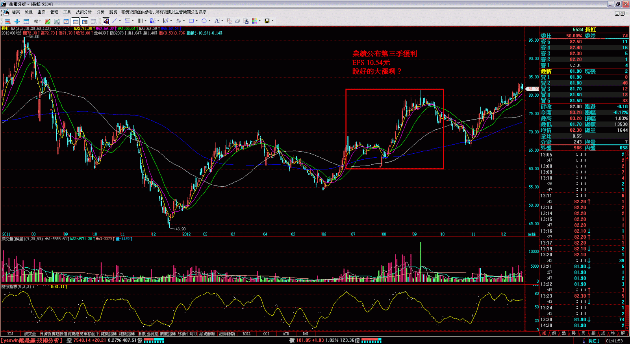Open the 檔案 menu
The width and height of the screenshot is (630, 344).
click(x=16, y=12)
